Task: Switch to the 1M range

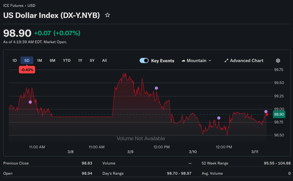Action: pyautogui.click(x=39, y=61)
